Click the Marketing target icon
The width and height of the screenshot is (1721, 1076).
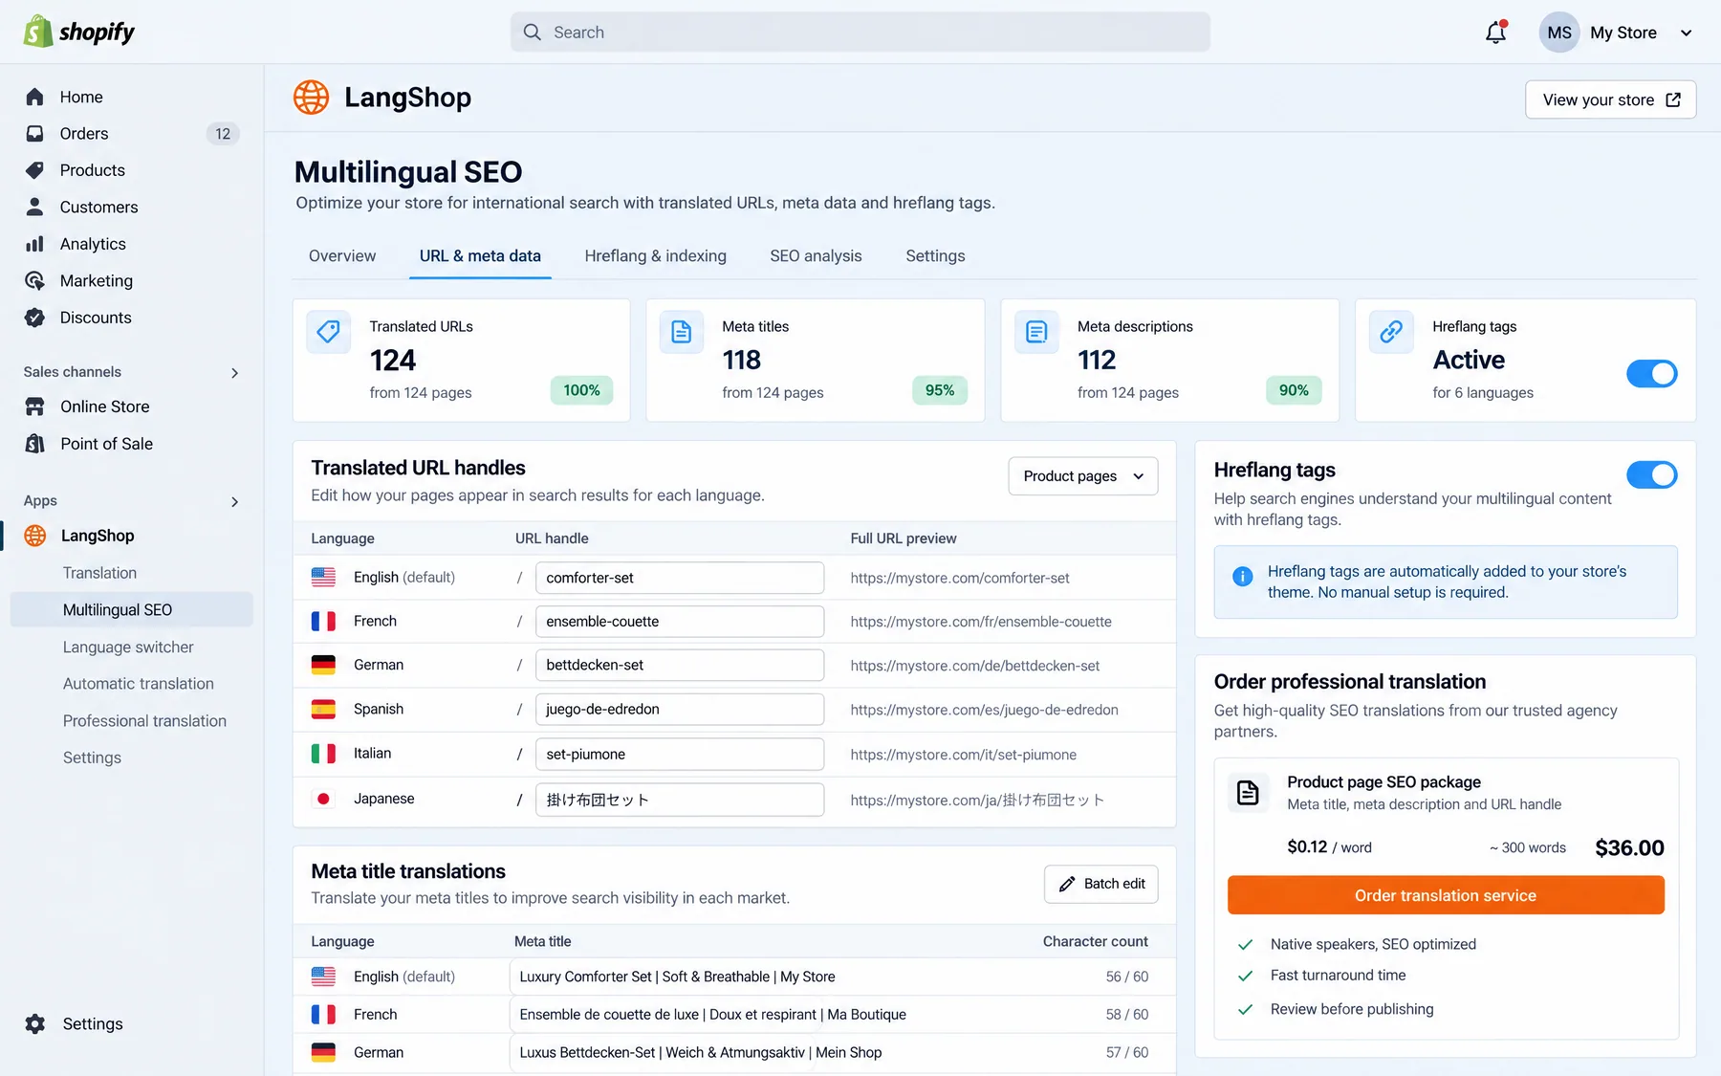(x=35, y=280)
